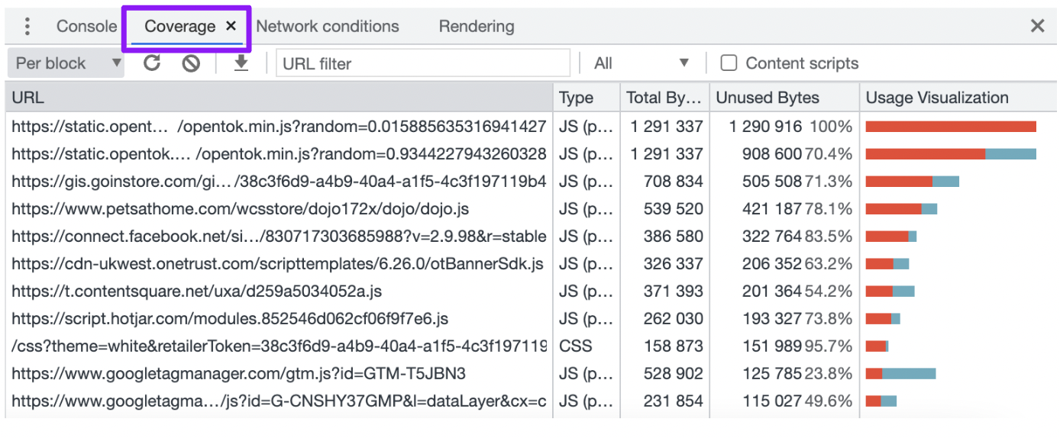Switch to the Console tab
Screen dimensions: 1060x438
[x=86, y=26]
